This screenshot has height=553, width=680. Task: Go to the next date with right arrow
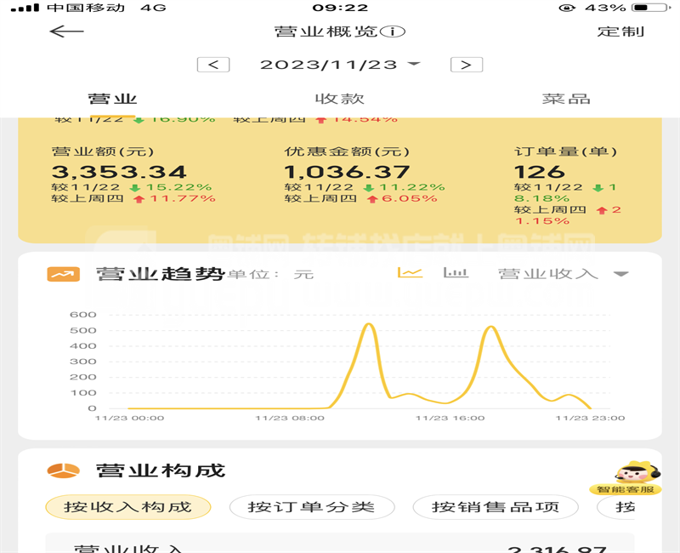tap(466, 65)
